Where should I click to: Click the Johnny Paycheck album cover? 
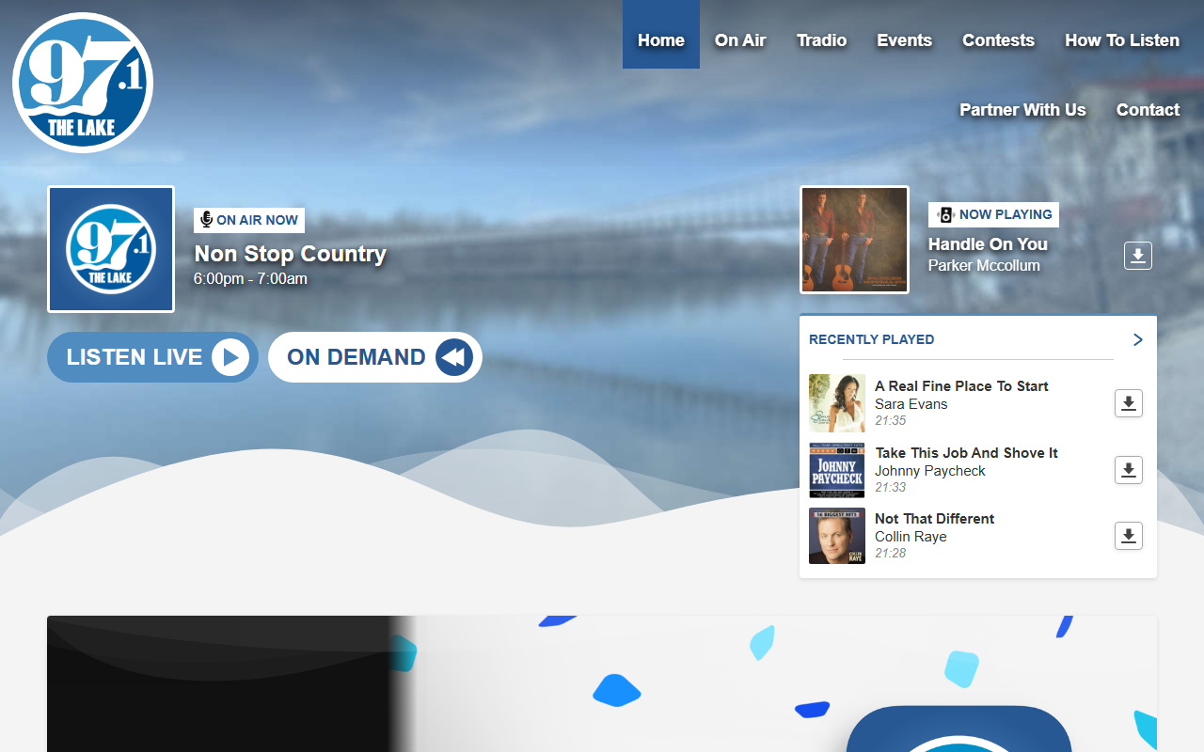837,470
